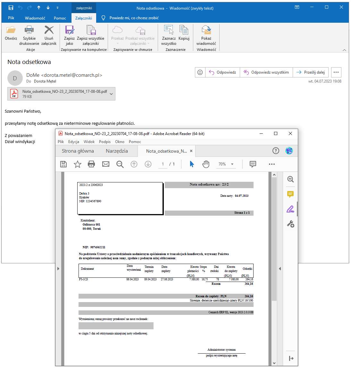Click right pane toggle triangle beside document
Viewport: 351px width, 368px height.
click(x=280, y=268)
